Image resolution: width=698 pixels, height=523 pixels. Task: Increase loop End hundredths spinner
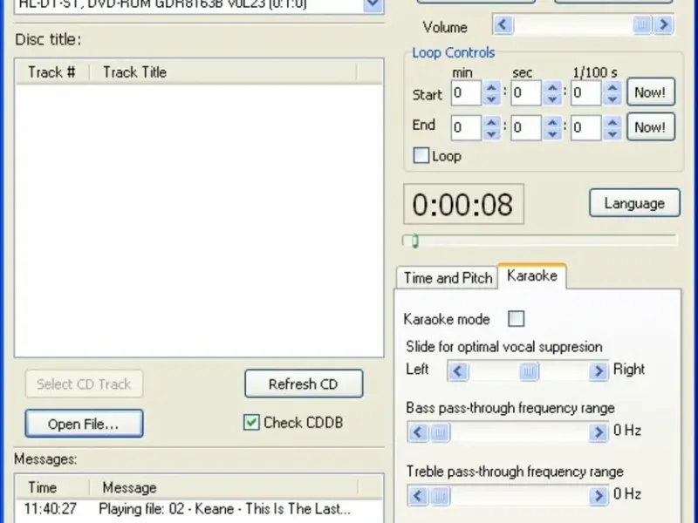pos(612,122)
